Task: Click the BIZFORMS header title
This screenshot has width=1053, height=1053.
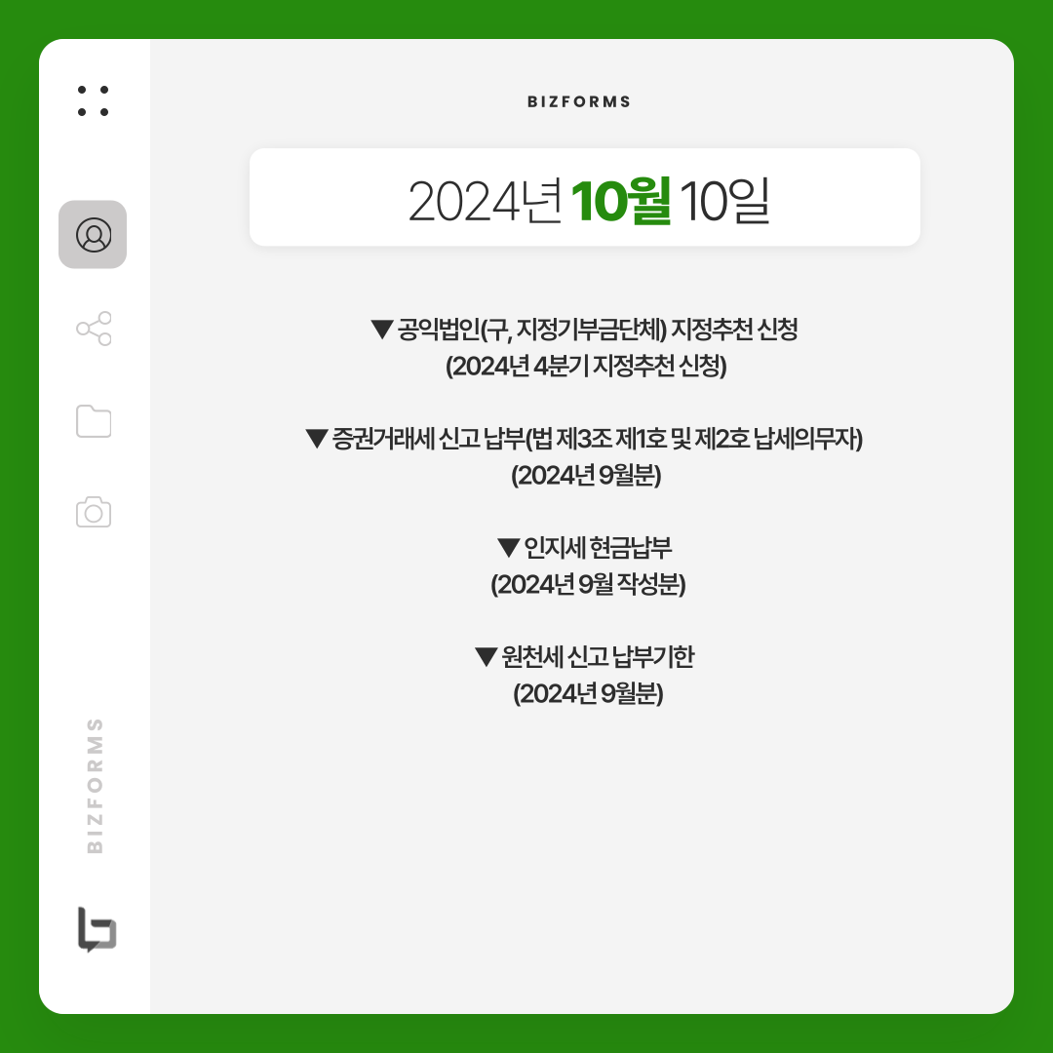Action: tap(579, 101)
